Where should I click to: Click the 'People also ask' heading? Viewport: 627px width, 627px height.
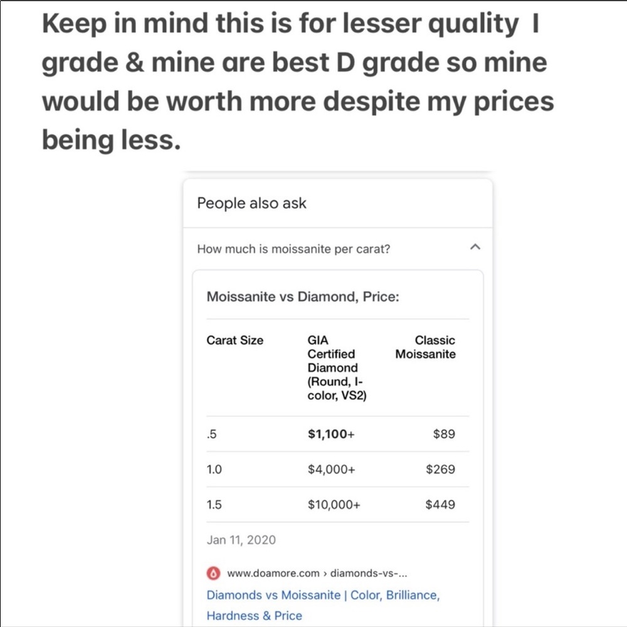pyautogui.click(x=251, y=203)
